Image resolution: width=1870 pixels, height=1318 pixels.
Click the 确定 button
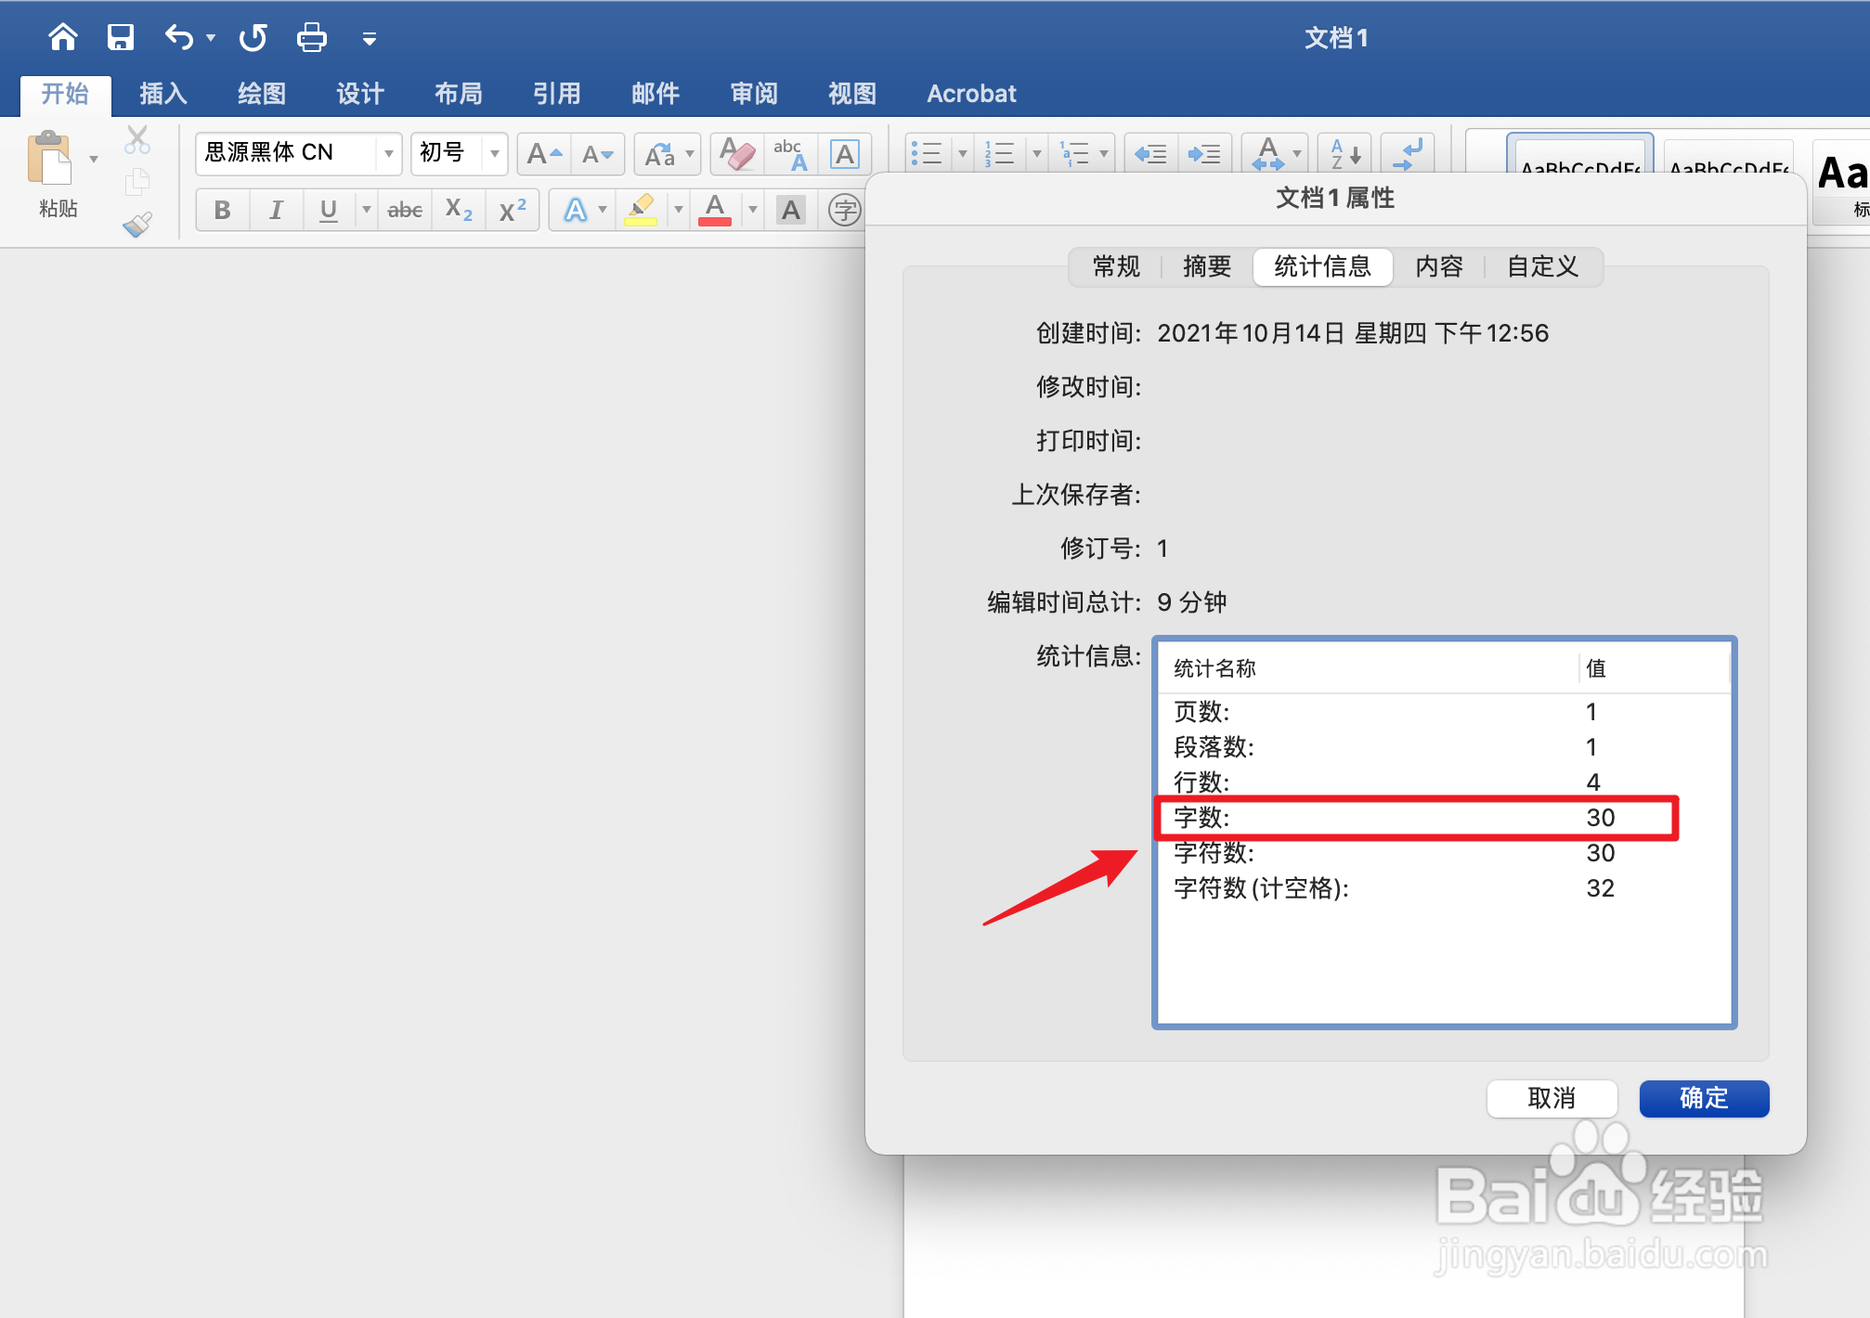(1703, 1098)
